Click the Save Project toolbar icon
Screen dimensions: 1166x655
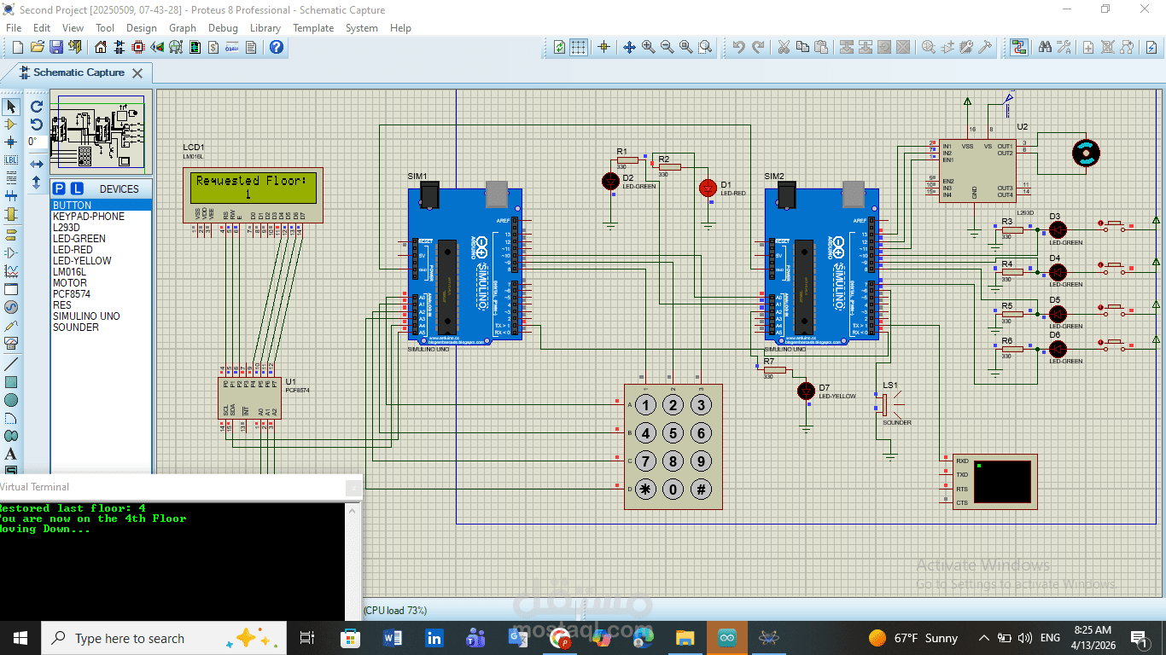tap(56, 48)
